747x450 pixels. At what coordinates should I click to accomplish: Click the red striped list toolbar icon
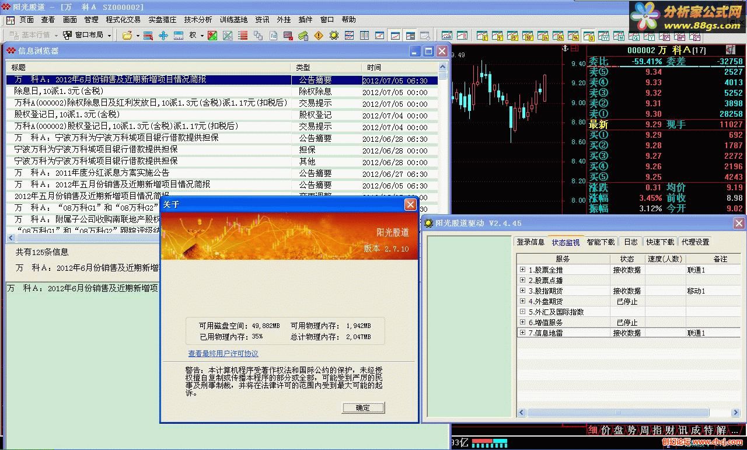pyautogui.click(x=243, y=36)
